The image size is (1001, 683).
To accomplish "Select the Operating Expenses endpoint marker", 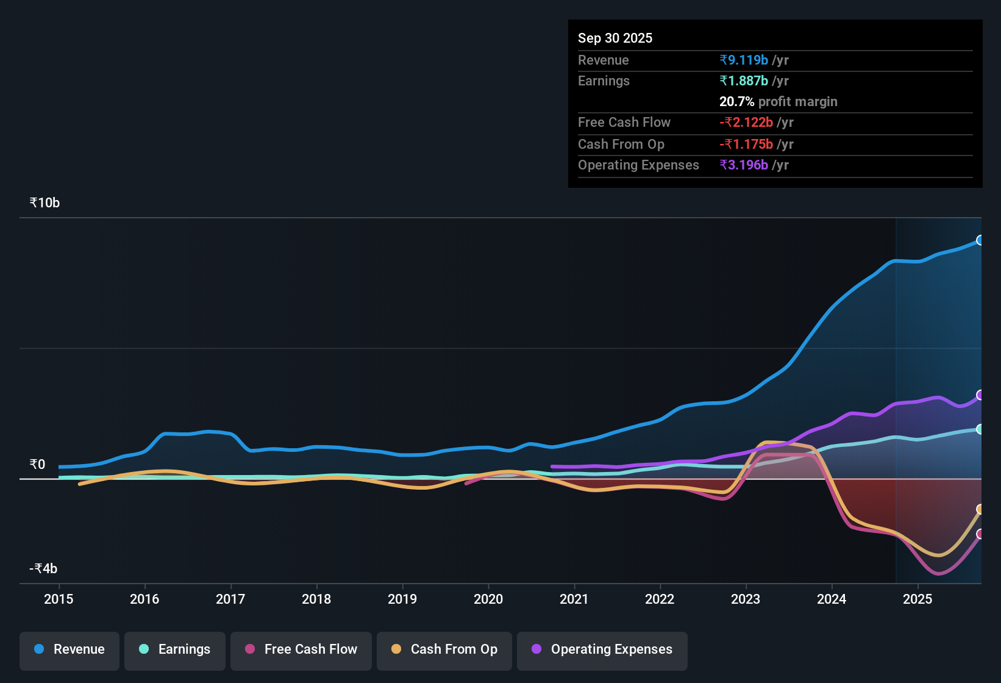I will pyautogui.click(x=980, y=394).
